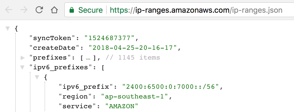294x112 pixels.
Task: Click the ipv6_prefix value 2400:6500:0:7000::/56
Action: tap(170, 87)
